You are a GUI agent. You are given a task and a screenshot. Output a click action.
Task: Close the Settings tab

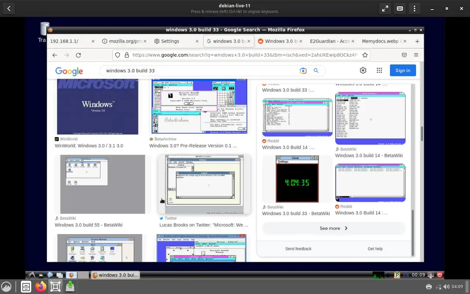(x=197, y=41)
